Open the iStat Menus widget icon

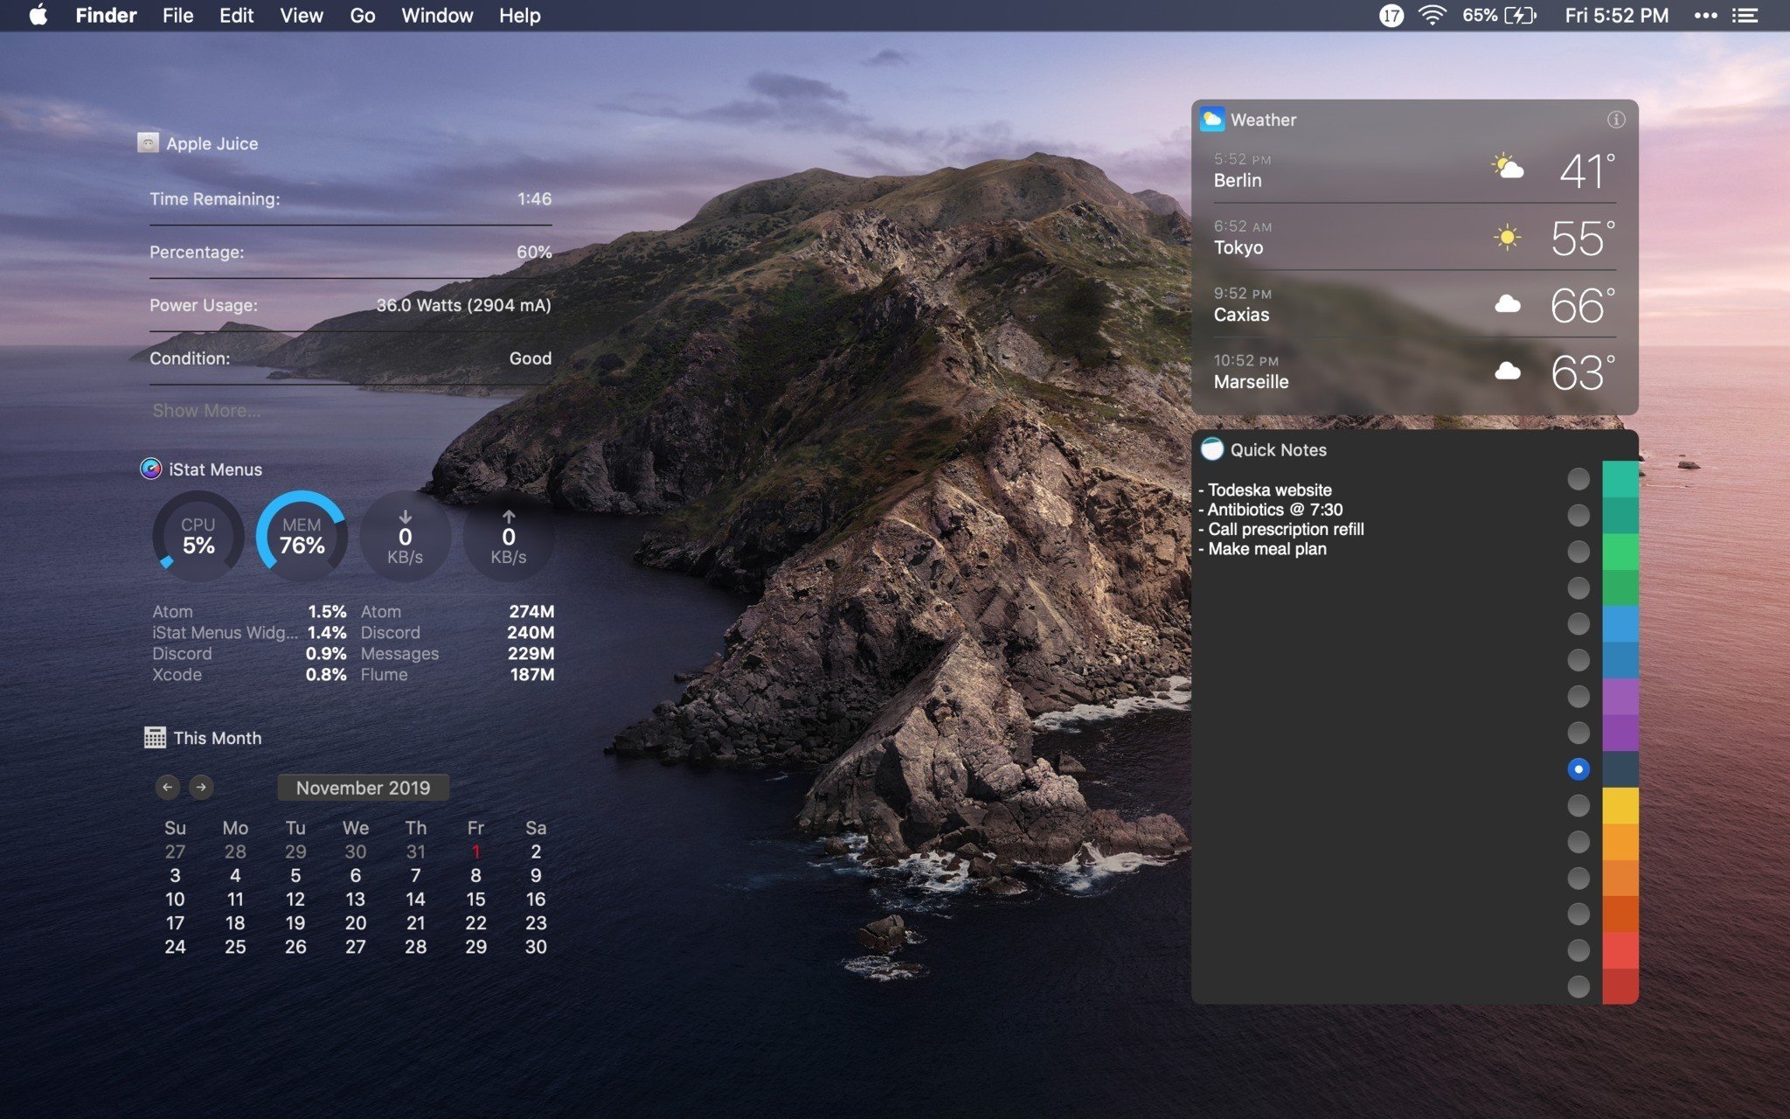(x=150, y=469)
